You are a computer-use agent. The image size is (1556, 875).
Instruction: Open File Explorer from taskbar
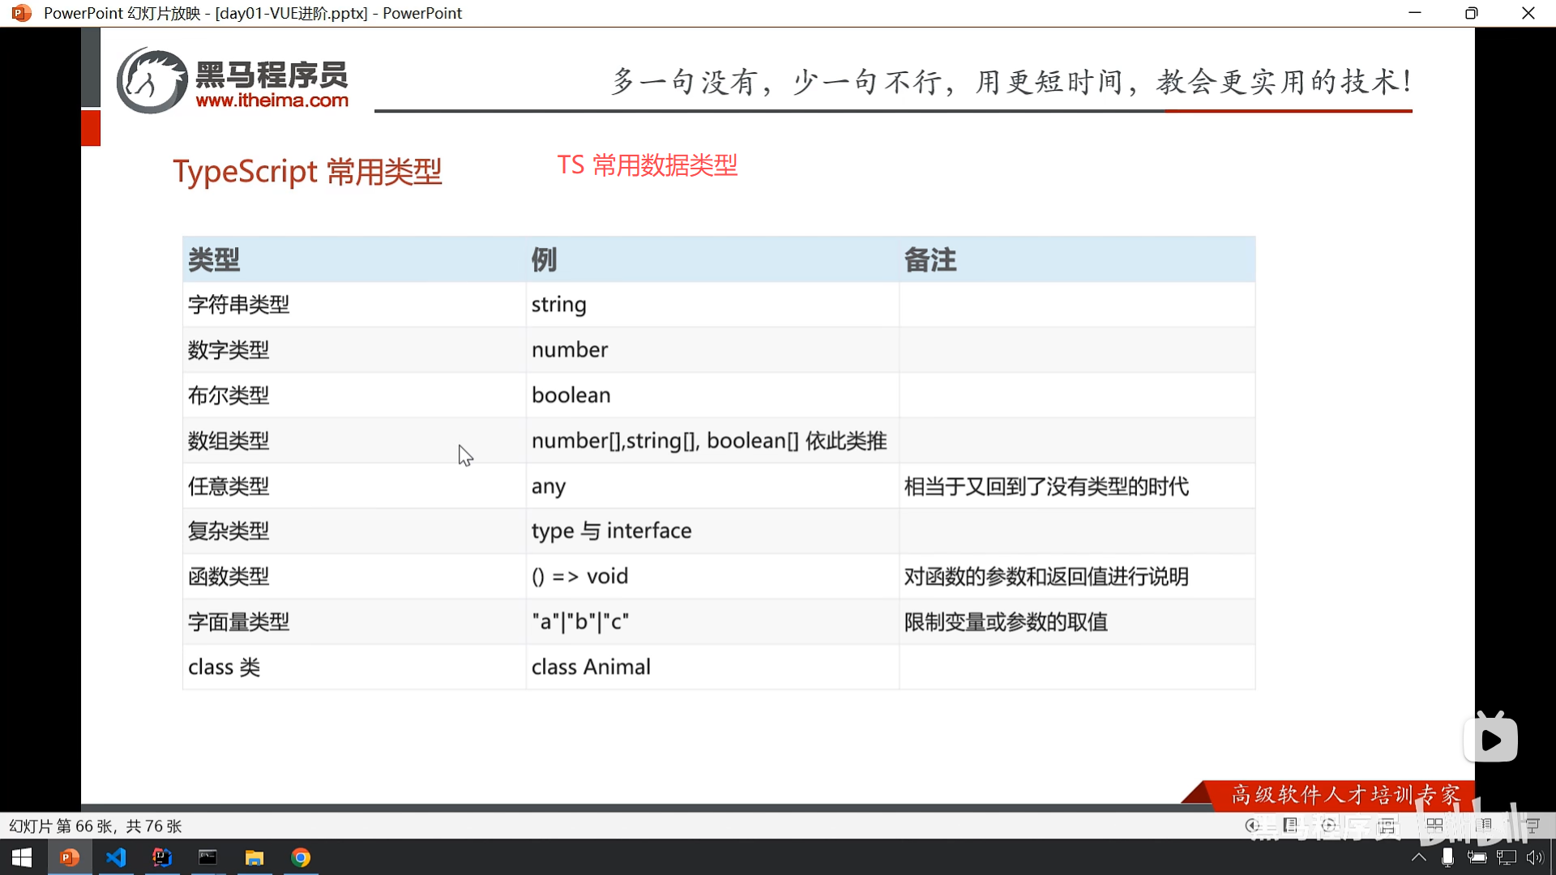tap(254, 857)
